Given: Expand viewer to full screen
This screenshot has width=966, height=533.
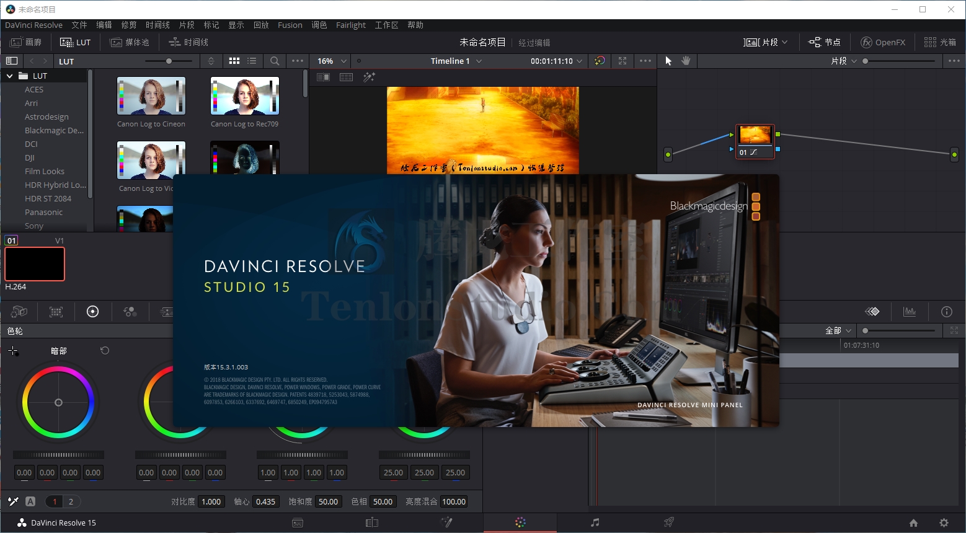Looking at the screenshot, I should [623, 61].
